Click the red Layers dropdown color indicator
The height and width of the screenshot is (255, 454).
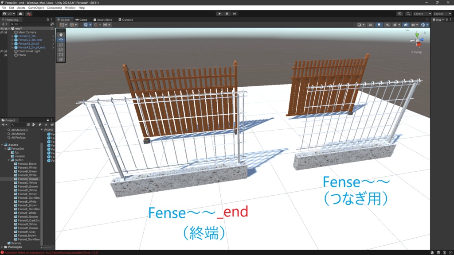[x=29, y=14]
